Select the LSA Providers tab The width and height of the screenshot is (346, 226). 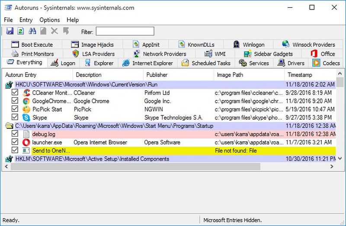(x=93, y=54)
